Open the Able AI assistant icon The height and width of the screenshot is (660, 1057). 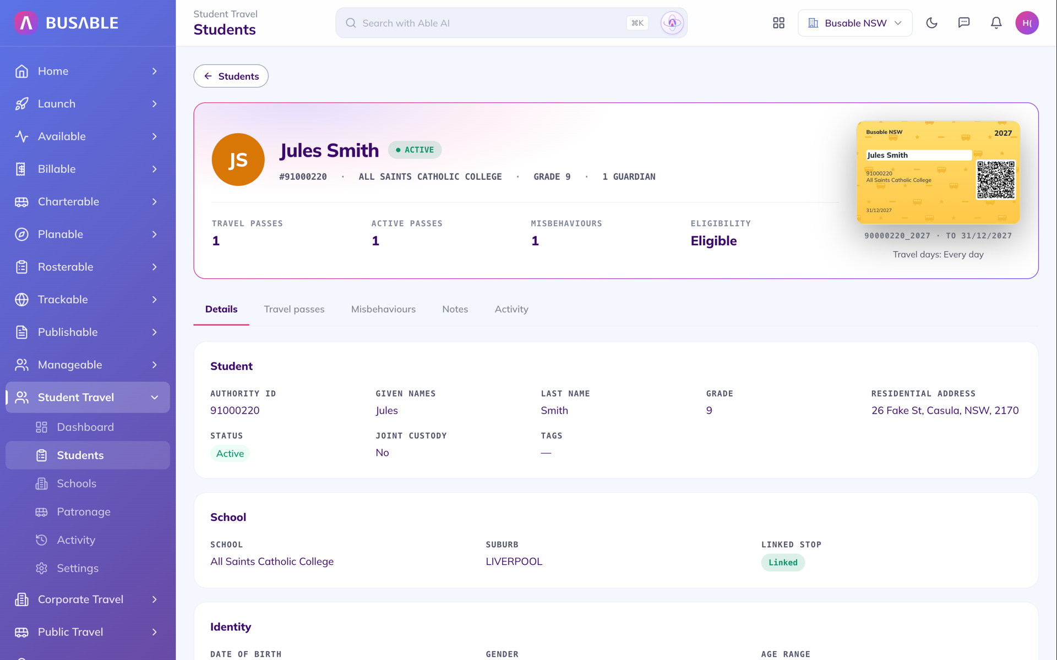point(672,23)
